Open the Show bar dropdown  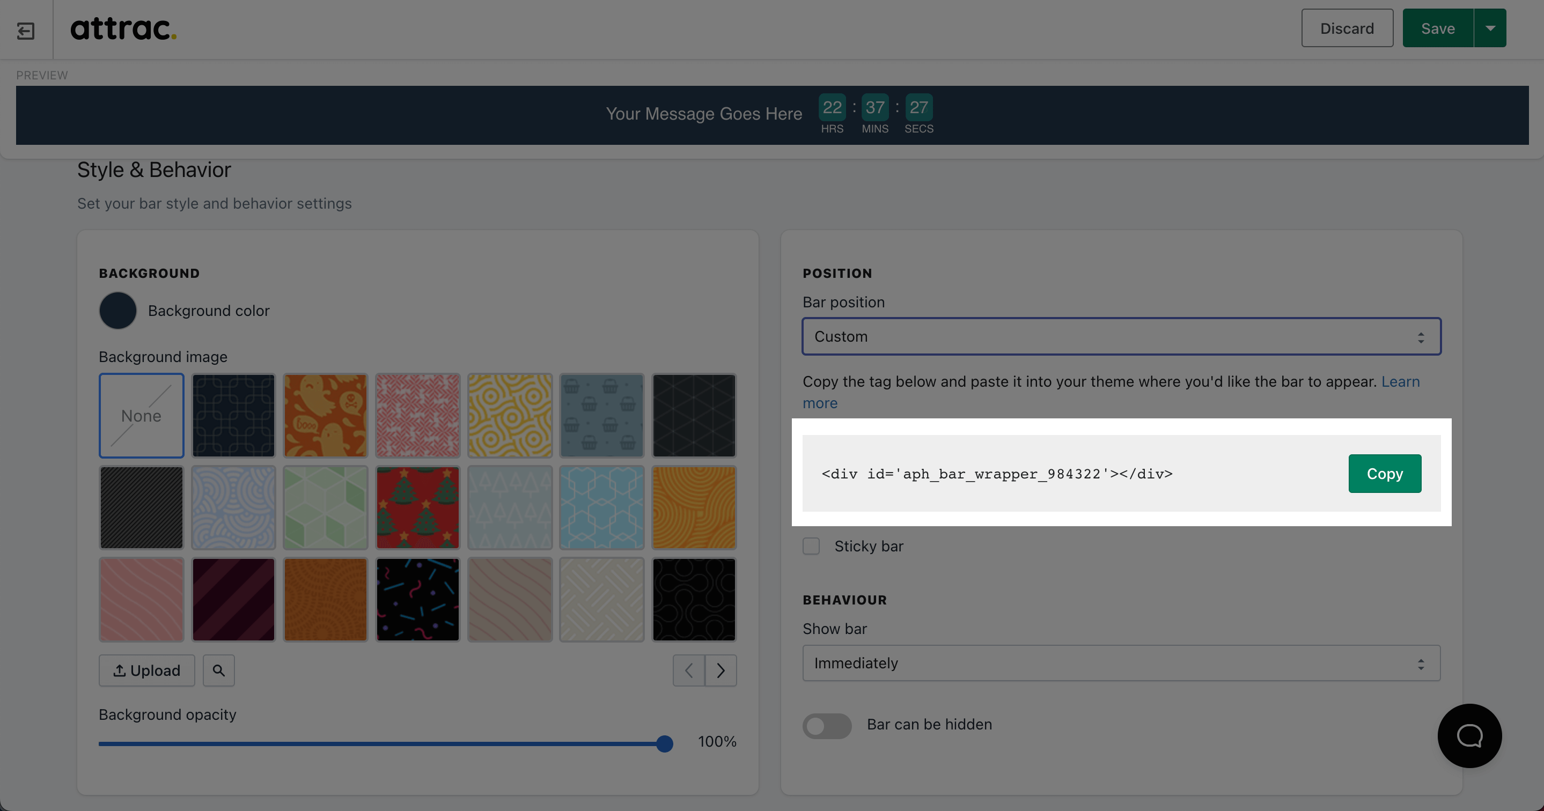point(1121,663)
